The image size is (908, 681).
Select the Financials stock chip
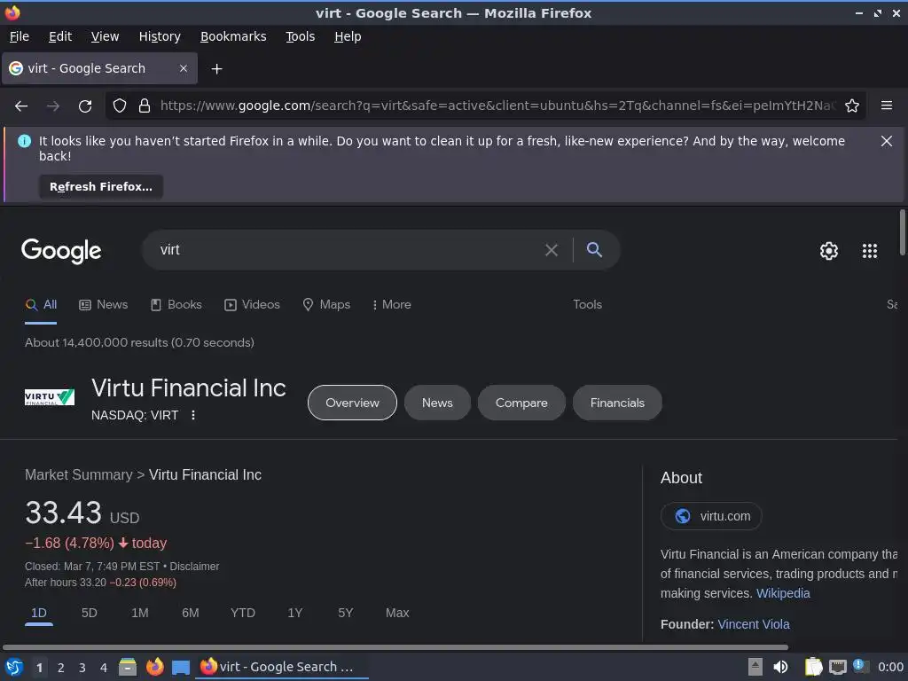(617, 403)
